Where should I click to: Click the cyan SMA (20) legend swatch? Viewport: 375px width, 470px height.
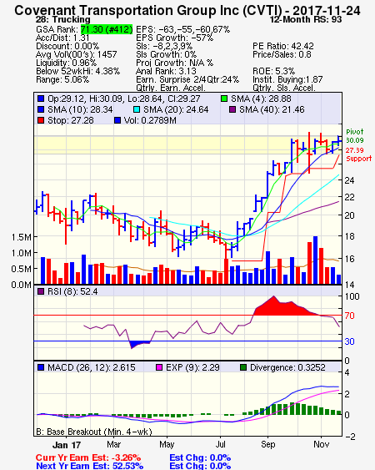click(x=137, y=109)
